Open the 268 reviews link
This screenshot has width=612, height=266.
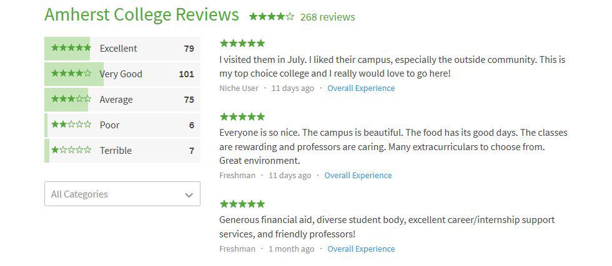click(327, 17)
